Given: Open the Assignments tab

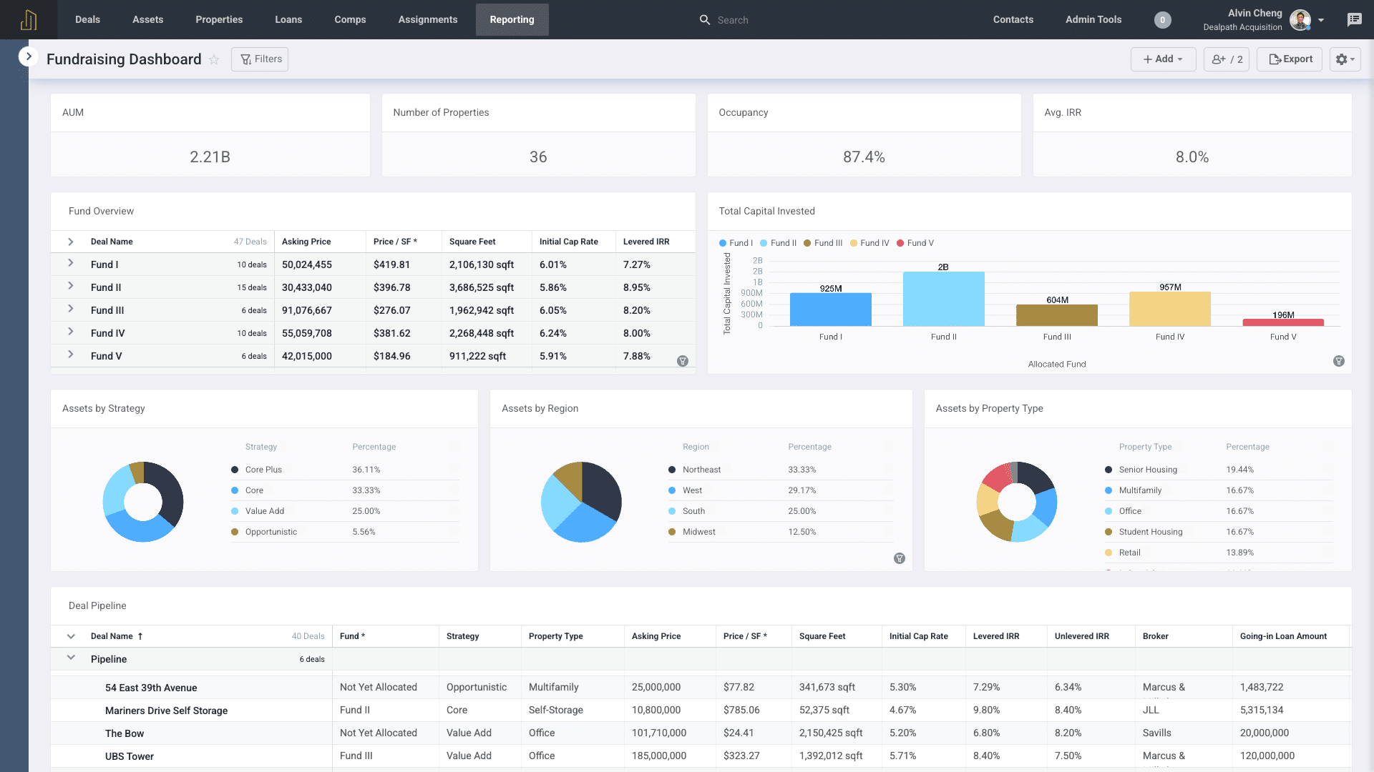Looking at the screenshot, I should click(x=427, y=19).
